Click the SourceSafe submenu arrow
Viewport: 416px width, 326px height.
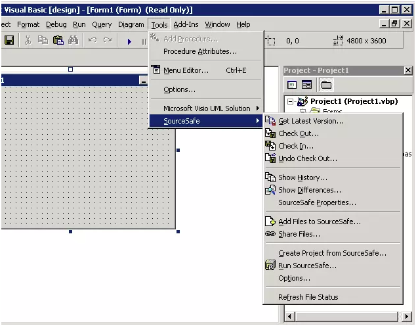258,121
